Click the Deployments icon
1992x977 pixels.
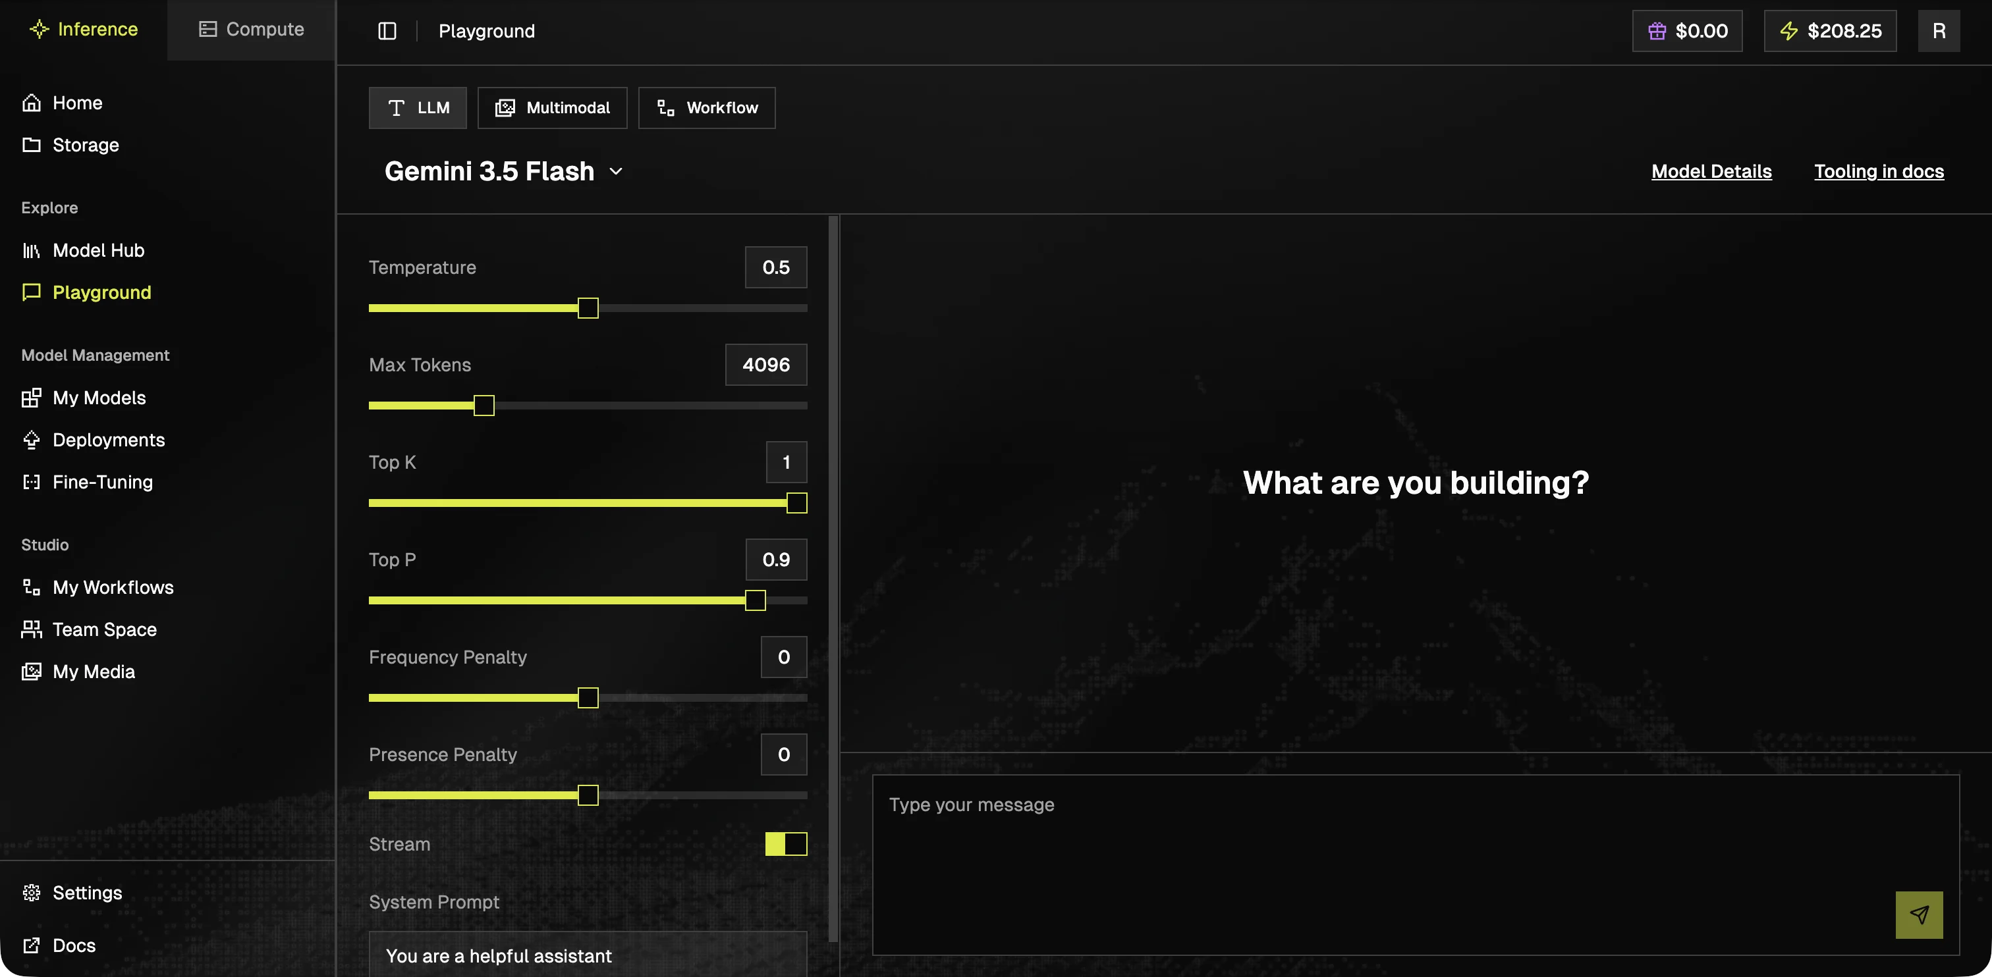[31, 440]
